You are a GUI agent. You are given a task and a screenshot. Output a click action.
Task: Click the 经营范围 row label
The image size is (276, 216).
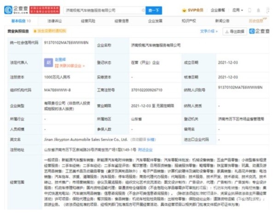(17, 182)
